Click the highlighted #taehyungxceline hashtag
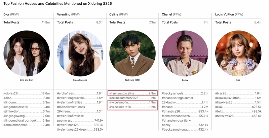 click(x=122, y=93)
